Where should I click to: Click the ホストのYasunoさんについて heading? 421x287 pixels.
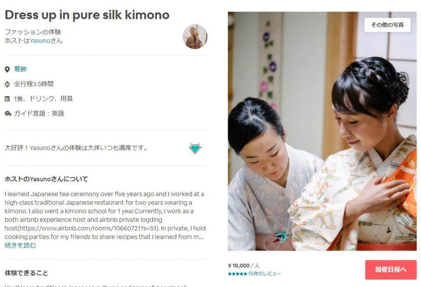[x=46, y=179]
